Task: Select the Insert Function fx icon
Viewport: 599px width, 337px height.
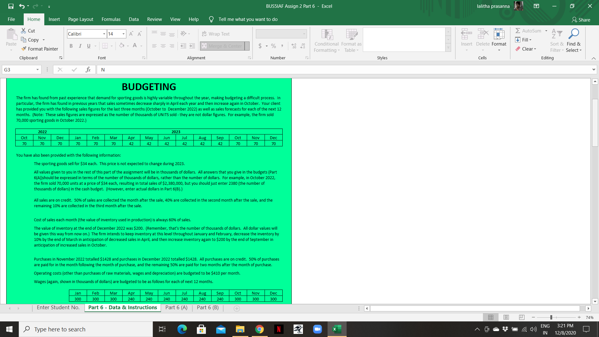Action: [x=88, y=70]
